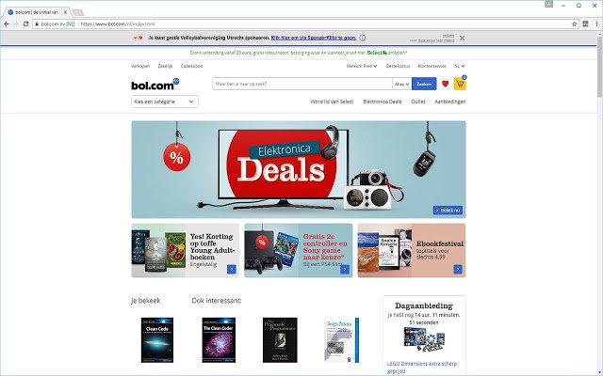Viewport: 603px width, 376px height.
Task: Go to Elektronica Deals menu item
Action: click(382, 102)
